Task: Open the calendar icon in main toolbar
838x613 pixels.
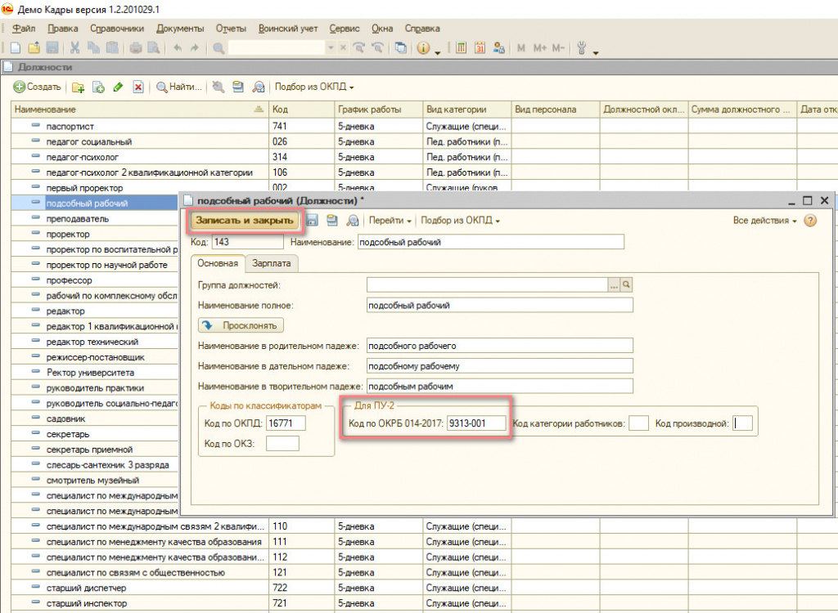Action: click(480, 48)
